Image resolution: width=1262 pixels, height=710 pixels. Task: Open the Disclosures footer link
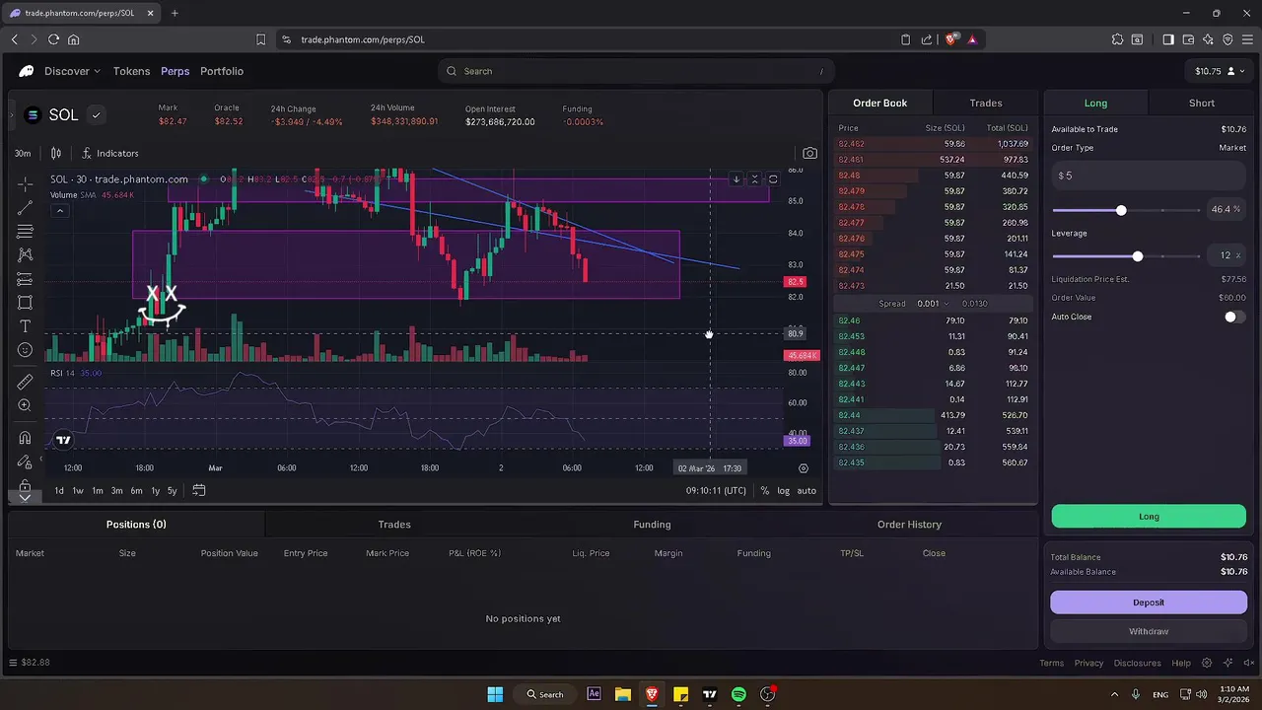1137,663
